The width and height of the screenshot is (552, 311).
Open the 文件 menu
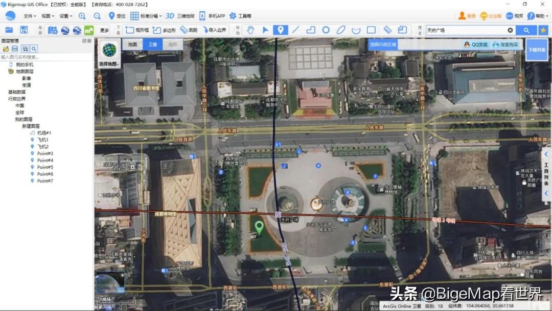(x=30, y=16)
